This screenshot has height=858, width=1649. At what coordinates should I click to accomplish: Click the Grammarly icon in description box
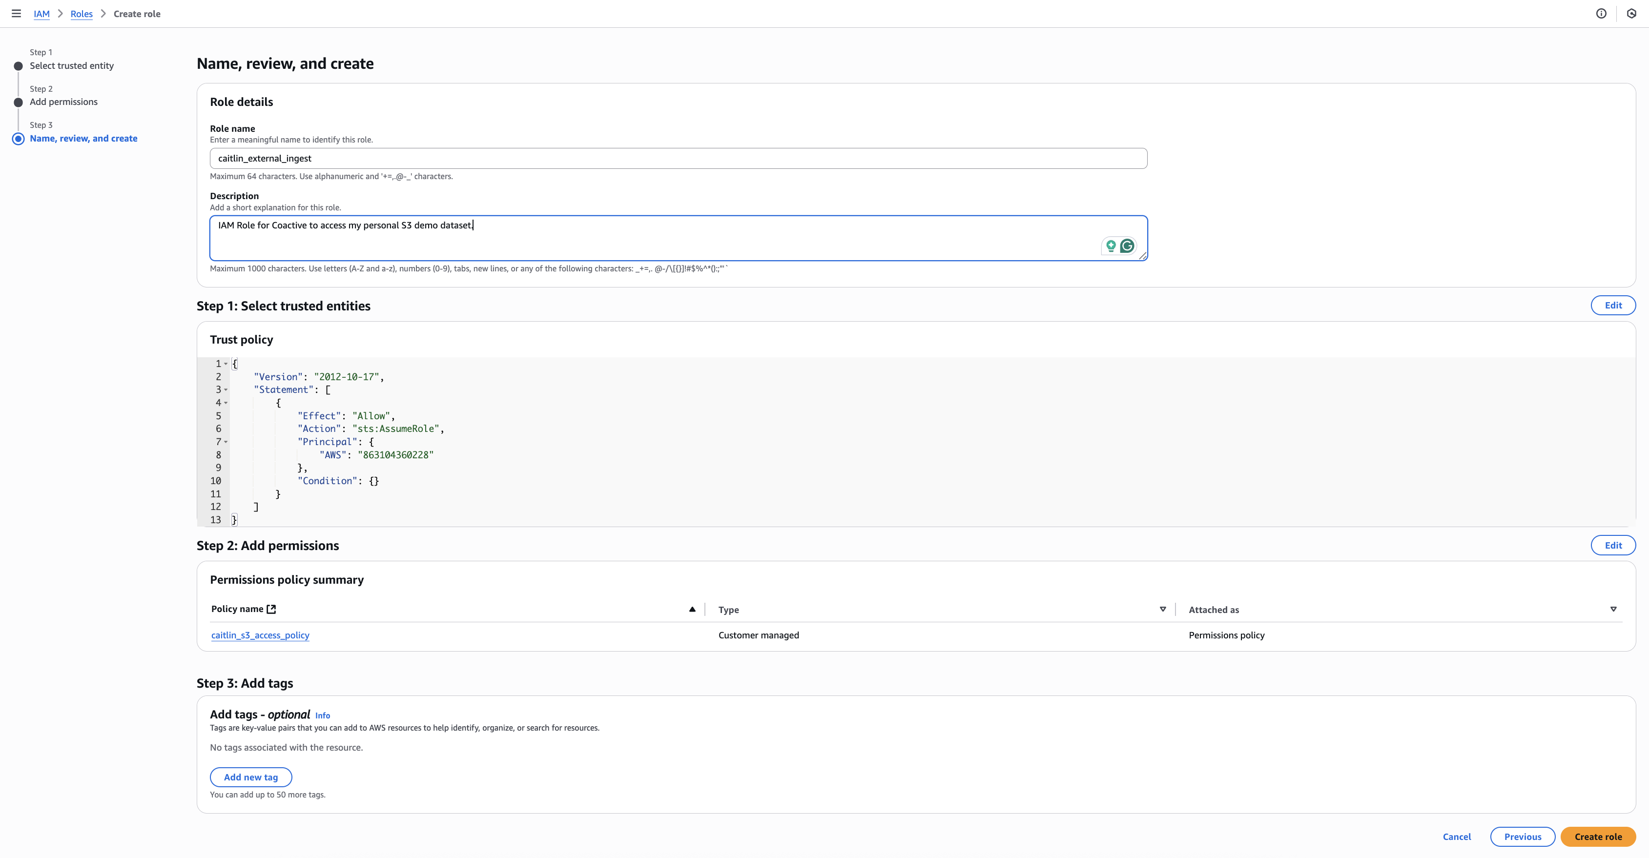[1127, 245]
